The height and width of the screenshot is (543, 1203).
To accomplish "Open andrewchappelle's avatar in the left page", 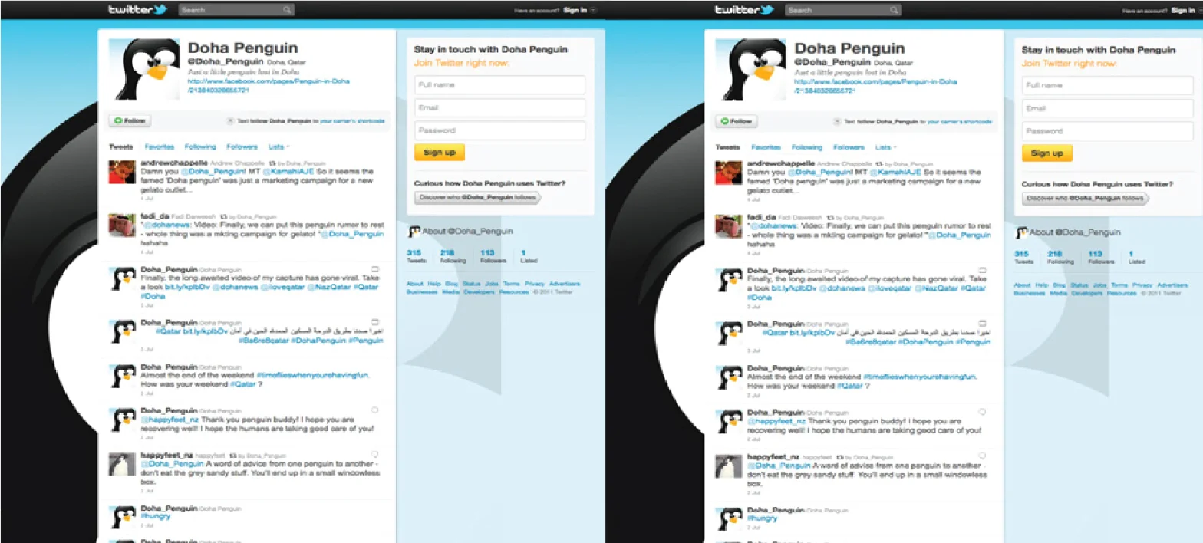I will [123, 173].
